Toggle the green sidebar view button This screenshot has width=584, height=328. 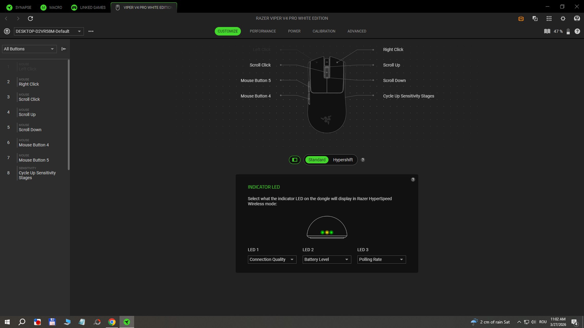tap(295, 160)
